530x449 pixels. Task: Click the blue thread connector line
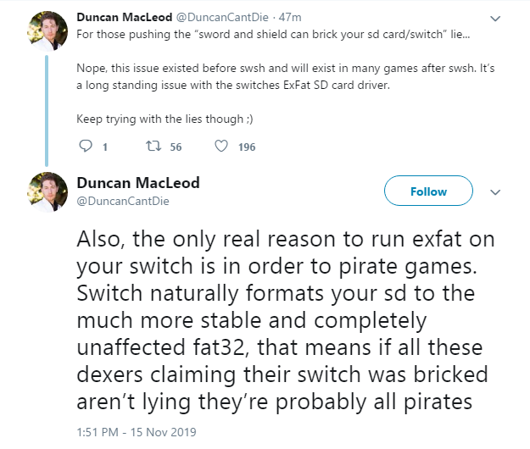click(x=47, y=111)
